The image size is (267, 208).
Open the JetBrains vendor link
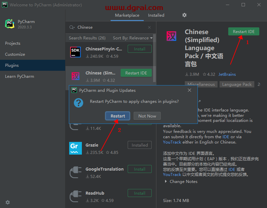pyautogui.click(x=227, y=74)
